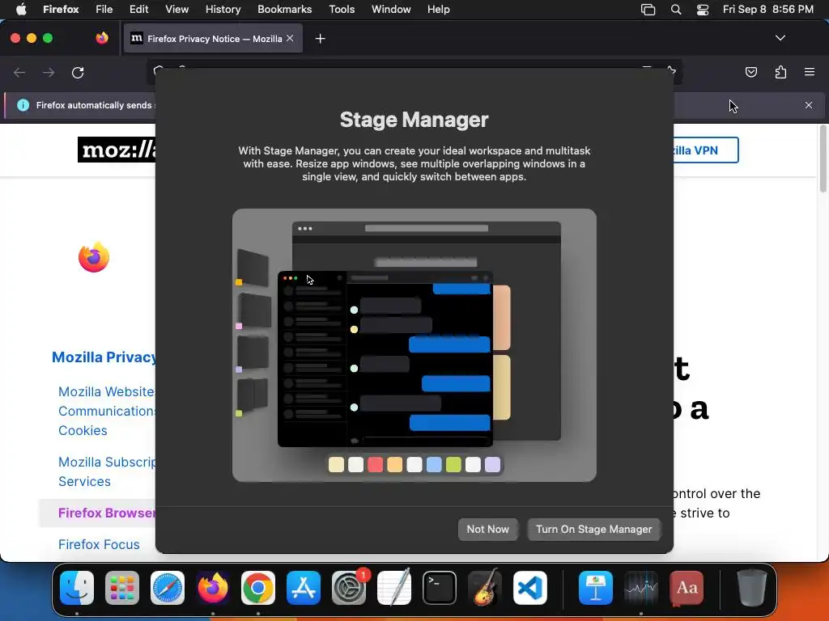The height and width of the screenshot is (621, 829).
Task: Open Firefox Focus link
Action: point(99,544)
